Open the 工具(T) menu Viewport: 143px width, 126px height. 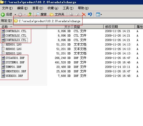pyautogui.click(x=68, y=8)
